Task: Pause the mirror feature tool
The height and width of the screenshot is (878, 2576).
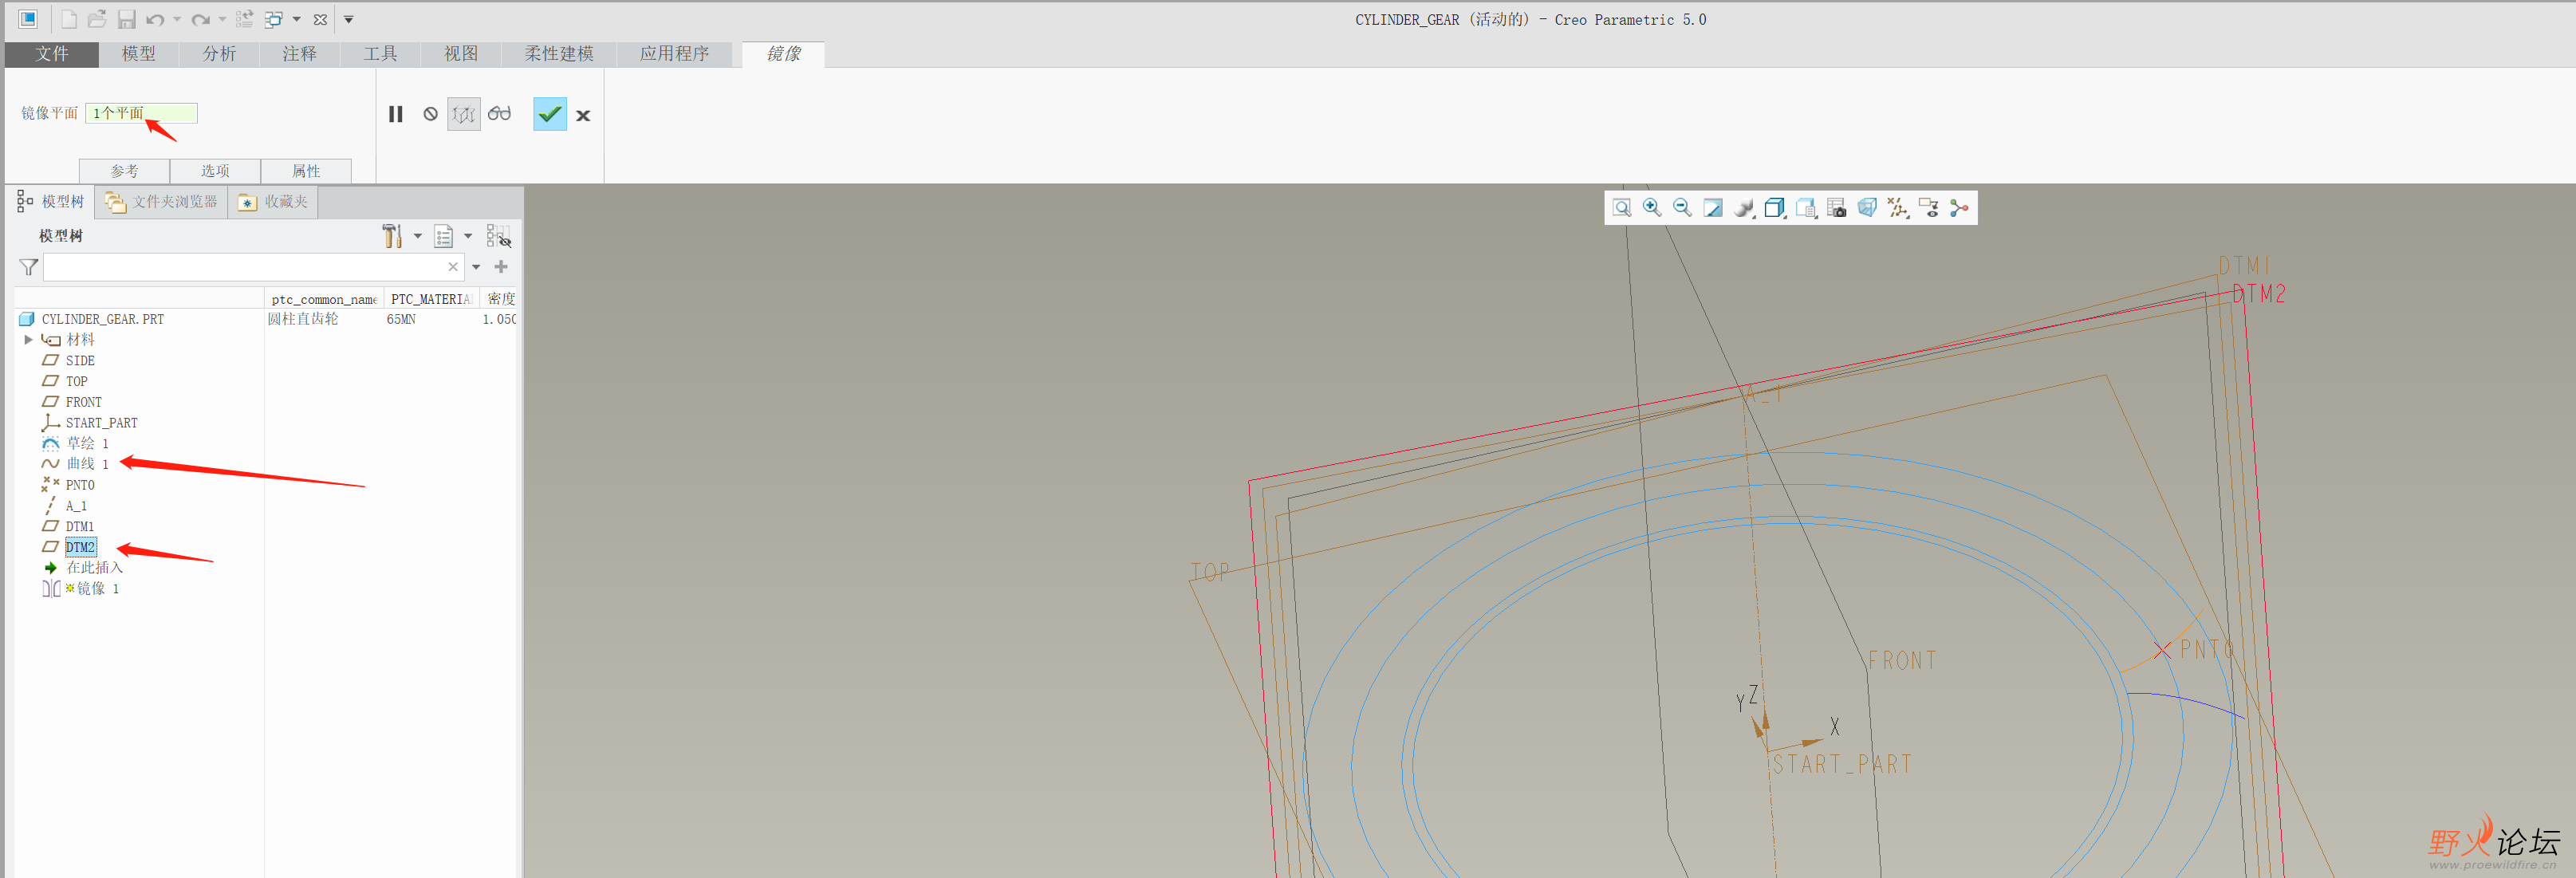Action: pos(396,114)
